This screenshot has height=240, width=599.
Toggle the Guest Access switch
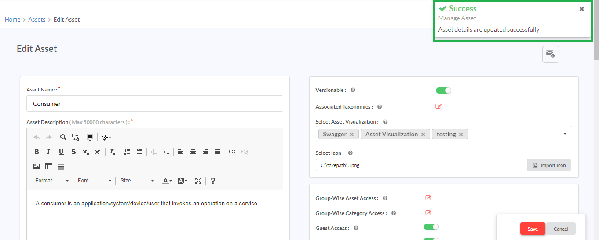(431, 227)
